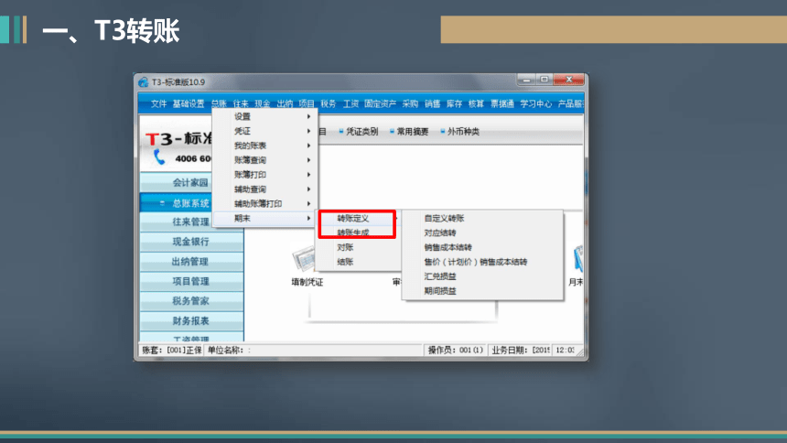Open the 税务 menu
787x443 pixels.
pyautogui.click(x=329, y=103)
